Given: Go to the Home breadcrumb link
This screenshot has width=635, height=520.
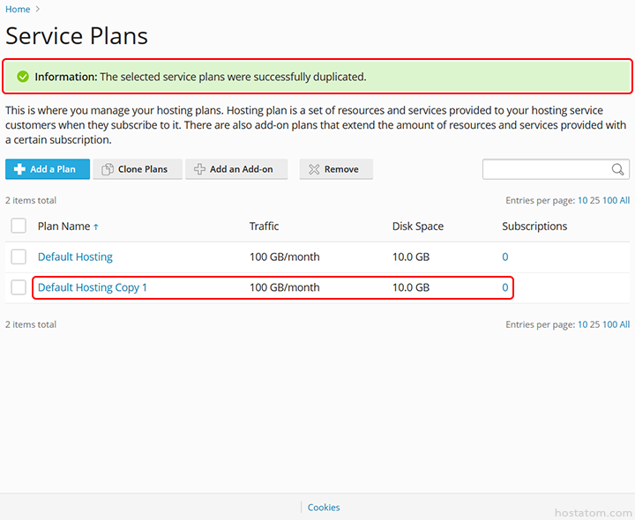Looking at the screenshot, I should [x=18, y=9].
